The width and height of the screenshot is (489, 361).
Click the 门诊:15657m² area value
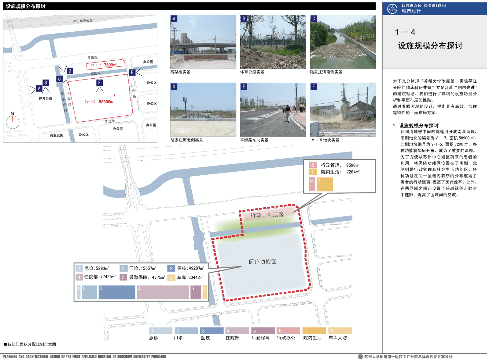(x=142, y=268)
